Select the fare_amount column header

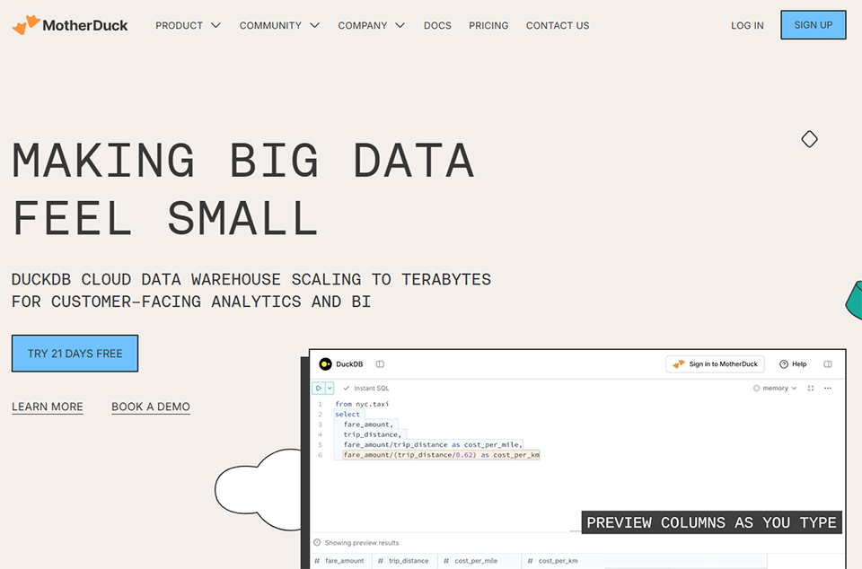339,561
